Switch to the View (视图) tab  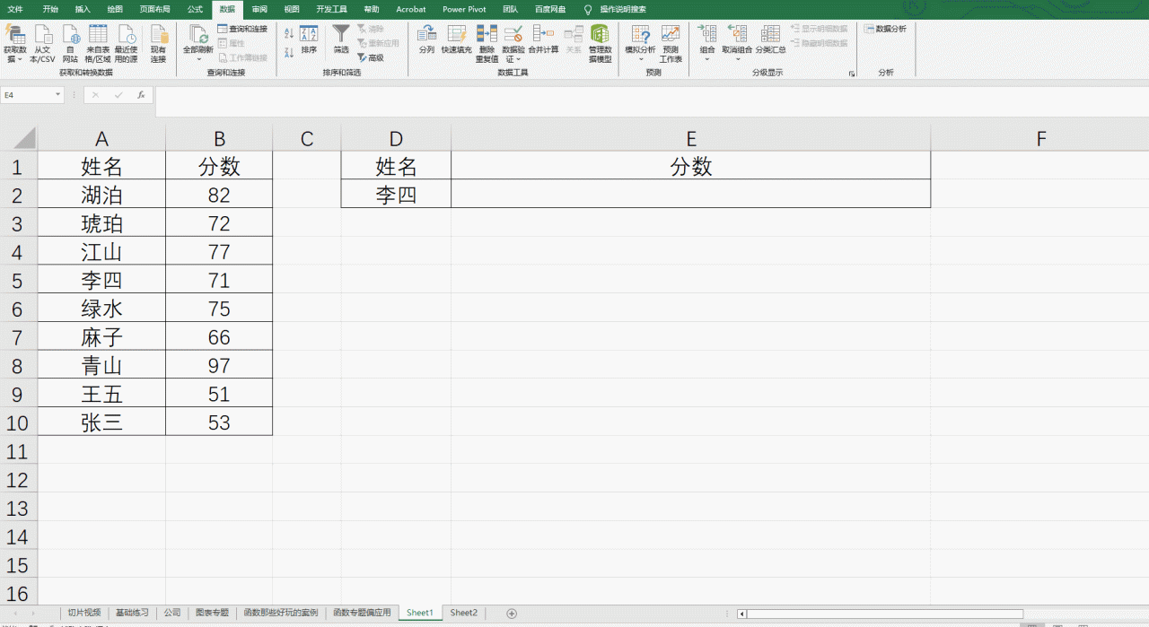(x=292, y=9)
